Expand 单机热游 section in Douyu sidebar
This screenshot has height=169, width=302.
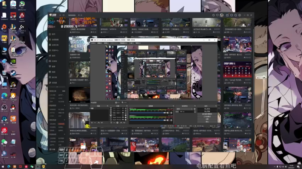coord(65,120)
